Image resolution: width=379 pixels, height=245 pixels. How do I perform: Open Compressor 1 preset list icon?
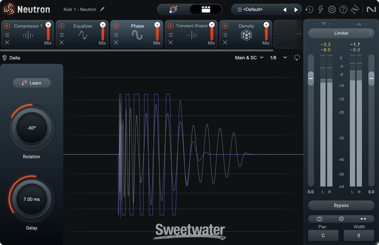coord(7,35)
